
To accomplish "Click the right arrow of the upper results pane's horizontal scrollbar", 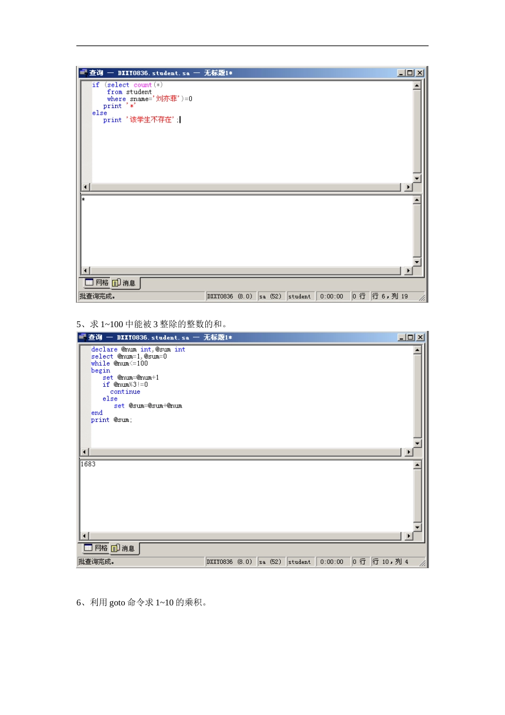I will [x=408, y=271].
